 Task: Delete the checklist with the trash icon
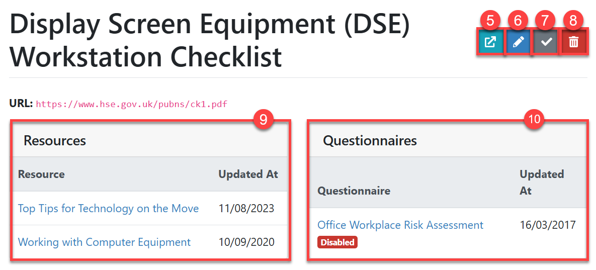(x=574, y=42)
